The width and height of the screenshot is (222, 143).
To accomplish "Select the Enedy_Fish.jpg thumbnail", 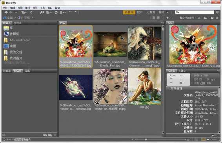I will pos(111,44).
